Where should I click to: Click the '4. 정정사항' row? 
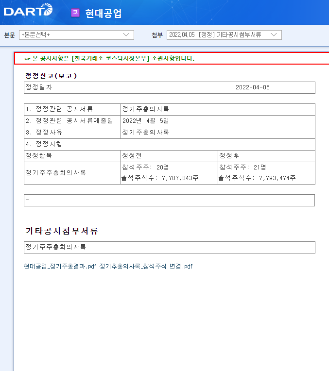[x=169, y=144]
